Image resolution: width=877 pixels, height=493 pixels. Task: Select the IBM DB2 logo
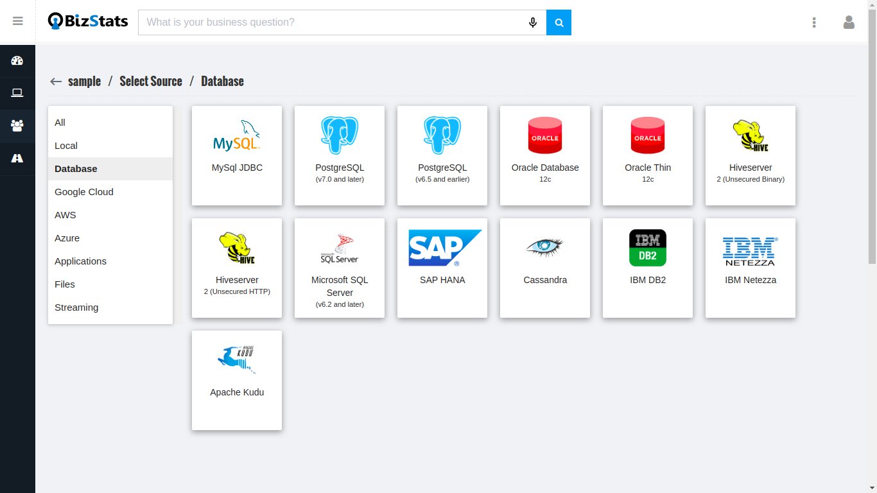pos(648,248)
